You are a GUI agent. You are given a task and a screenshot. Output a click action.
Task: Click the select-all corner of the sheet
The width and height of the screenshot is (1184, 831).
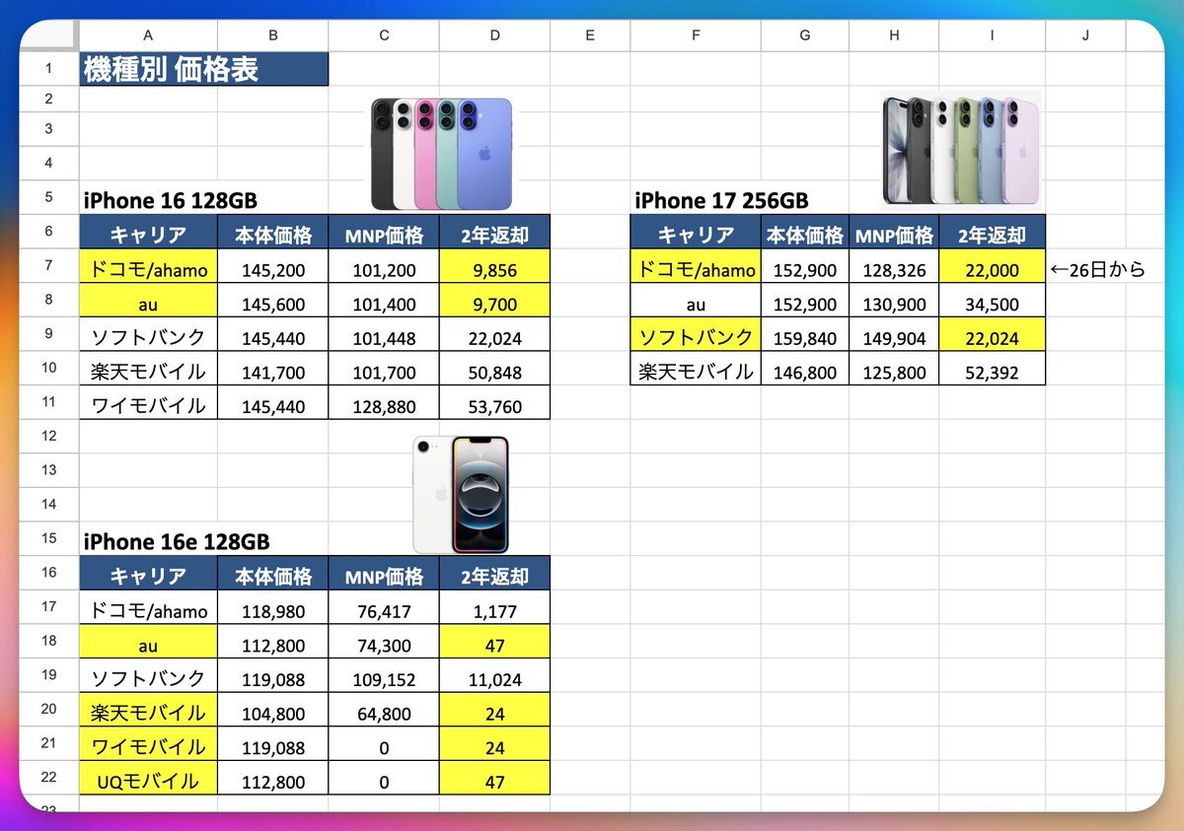(x=48, y=35)
